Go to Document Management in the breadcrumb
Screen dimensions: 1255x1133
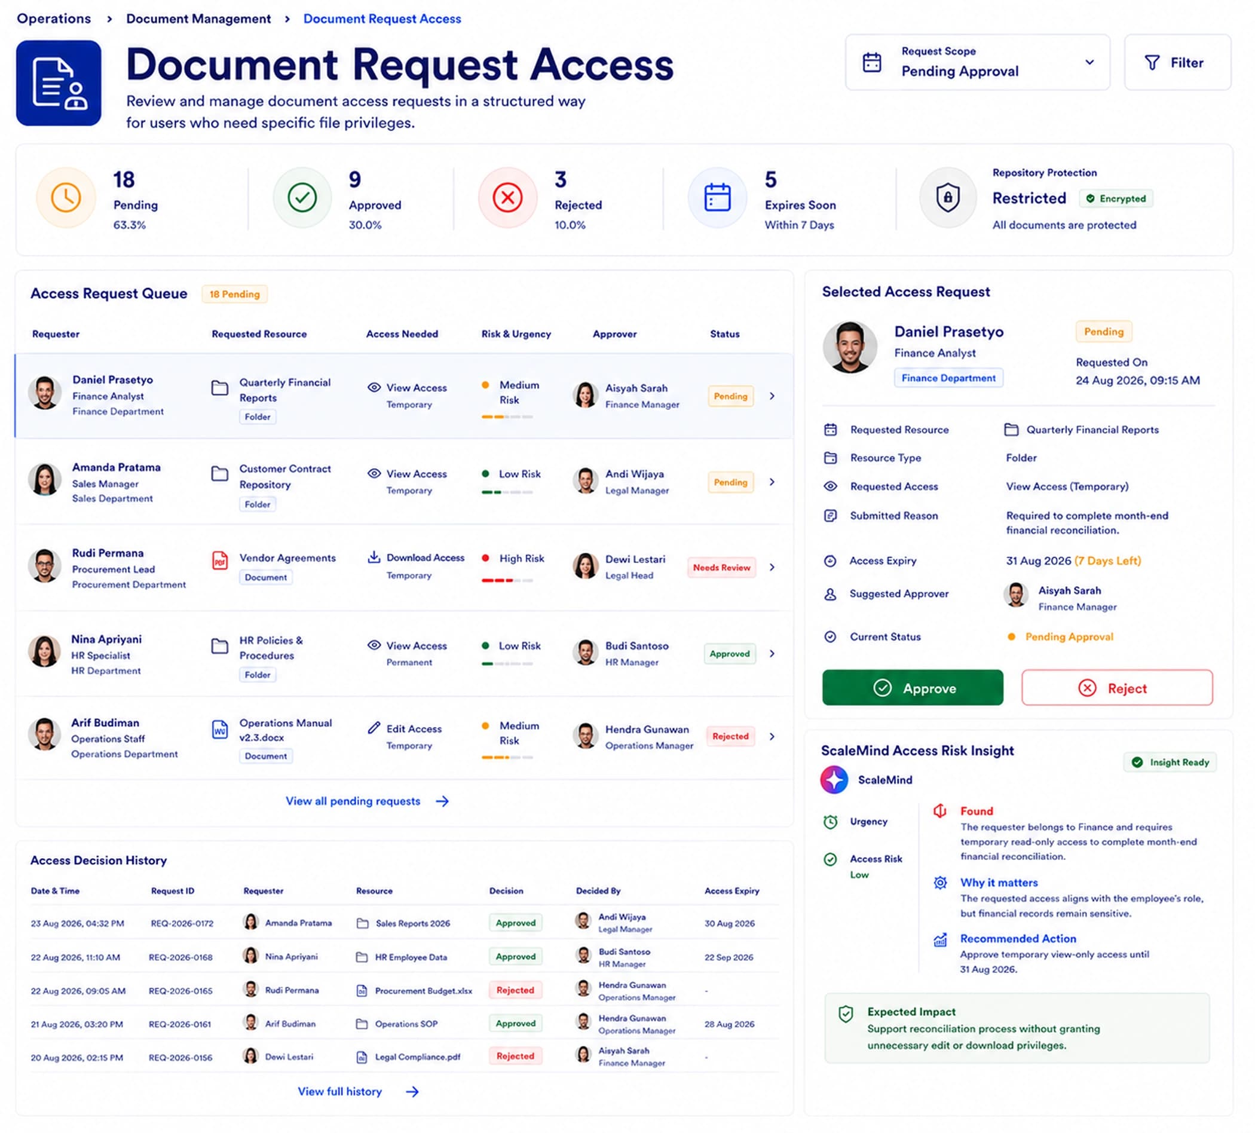click(198, 19)
